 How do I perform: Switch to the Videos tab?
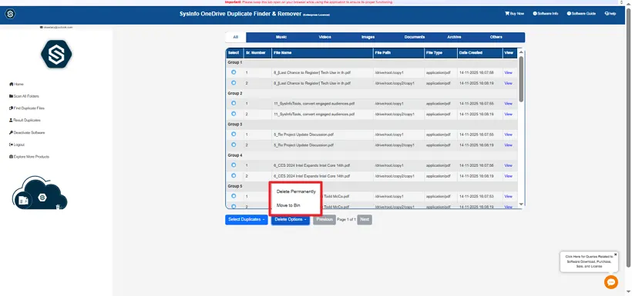(325, 37)
